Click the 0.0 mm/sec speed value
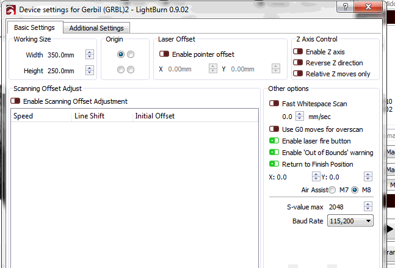Screen dimensions: 395x268 [x=288, y=117]
